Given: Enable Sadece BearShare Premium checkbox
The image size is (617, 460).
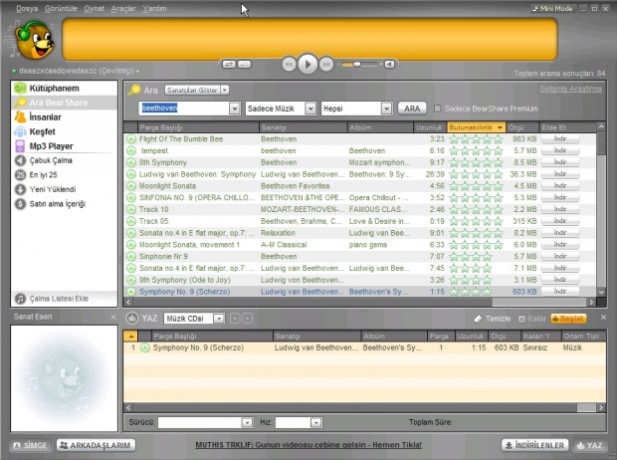Looking at the screenshot, I should tap(437, 109).
